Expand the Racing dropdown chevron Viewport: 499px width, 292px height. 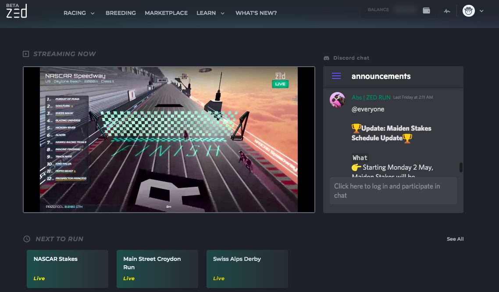[93, 13]
